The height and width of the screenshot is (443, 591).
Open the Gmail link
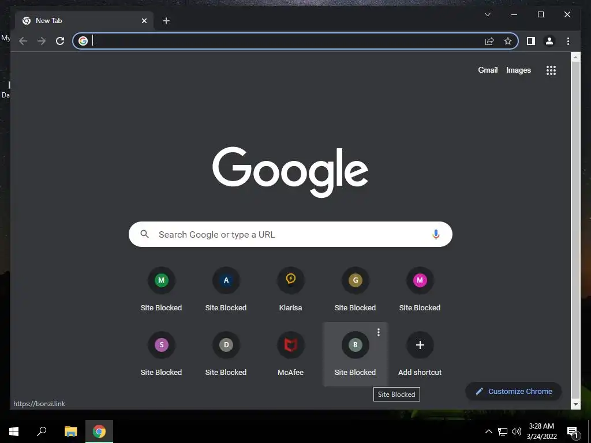click(488, 70)
